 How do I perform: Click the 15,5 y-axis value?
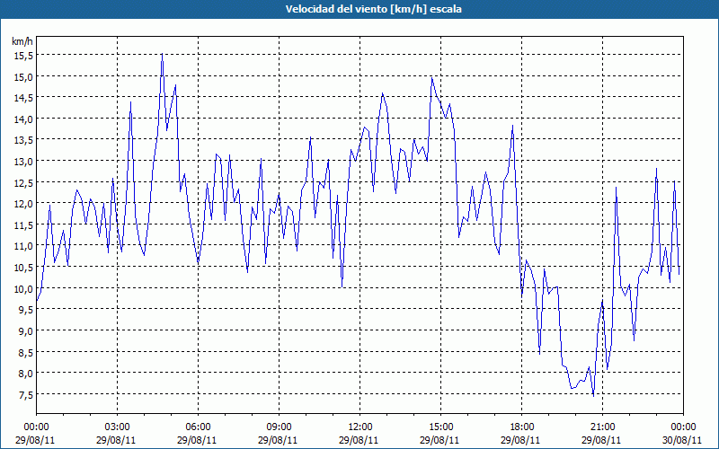click(24, 56)
